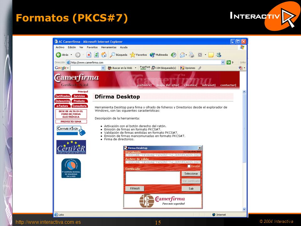The image size is (301, 226).
Task: Click the page vertical scrollbar thumb
Action: pyautogui.click(x=244, y=128)
